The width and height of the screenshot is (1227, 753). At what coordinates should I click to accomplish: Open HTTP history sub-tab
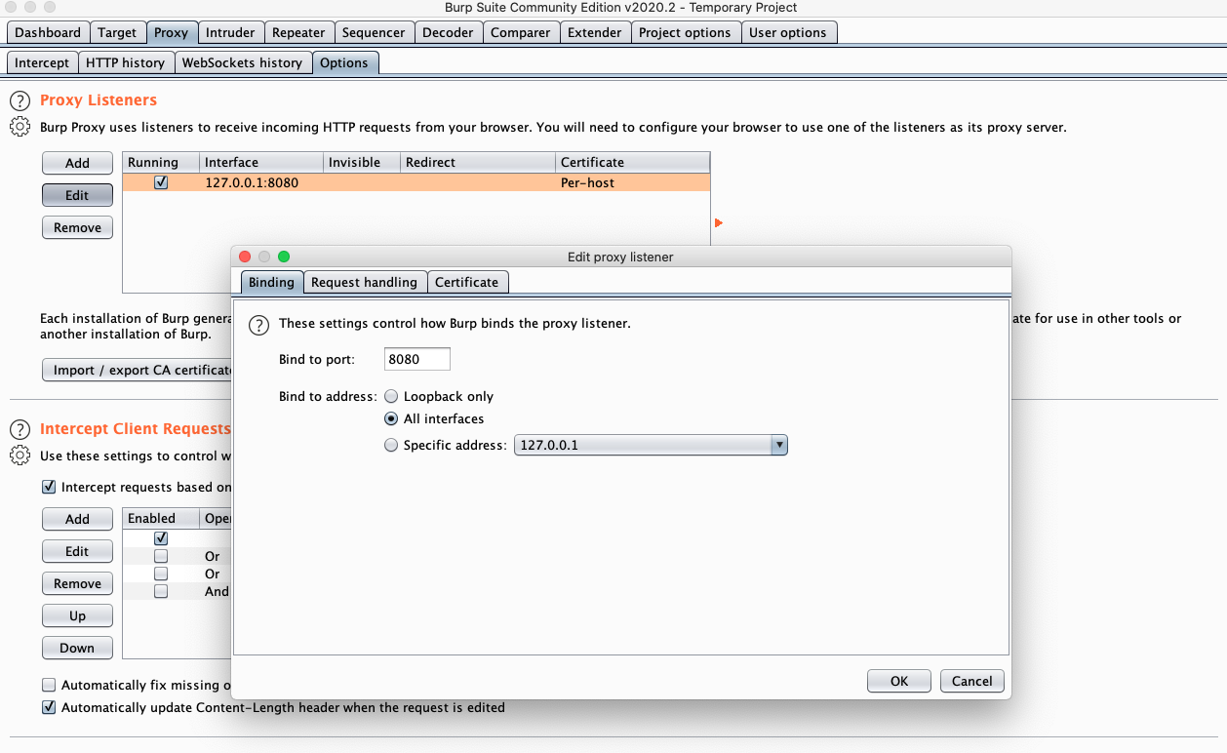[126, 62]
